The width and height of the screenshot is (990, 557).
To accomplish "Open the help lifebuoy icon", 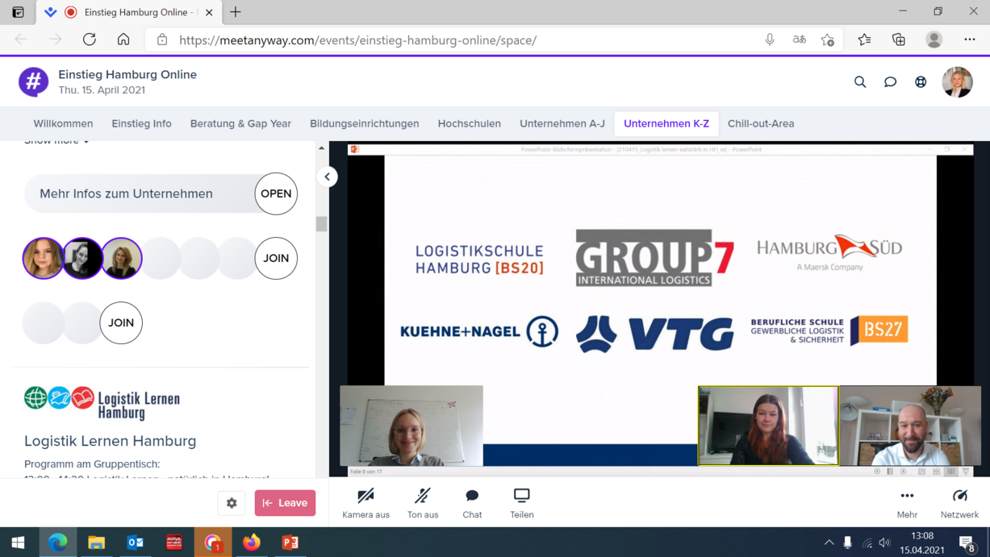I will (x=921, y=81).
